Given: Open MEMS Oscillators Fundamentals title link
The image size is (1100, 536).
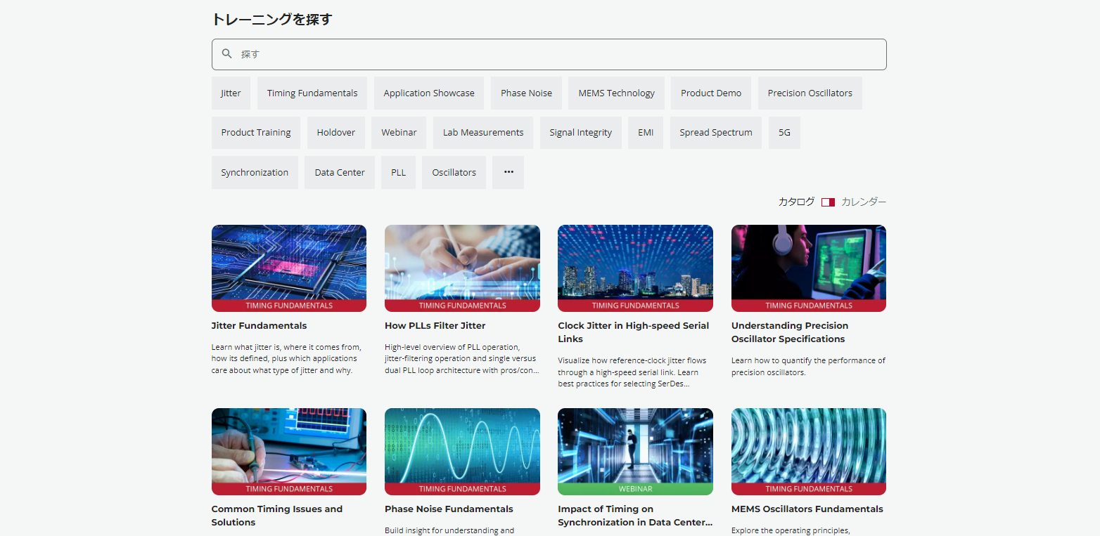Looking at the screenshot, I should coord(807,509).
